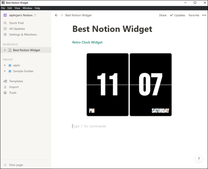The width and height of the screenshot is (208, 169).
Task: Click the page icon beside Best Notion Widget
Action: [x=10, y=50]
